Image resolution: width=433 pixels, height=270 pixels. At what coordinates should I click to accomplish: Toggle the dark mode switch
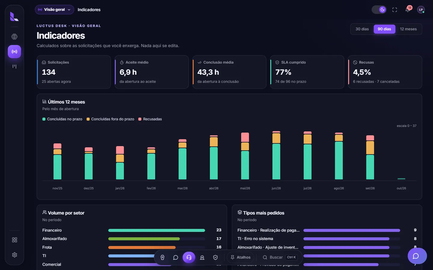pyautogui.click(x=379, y=10)
